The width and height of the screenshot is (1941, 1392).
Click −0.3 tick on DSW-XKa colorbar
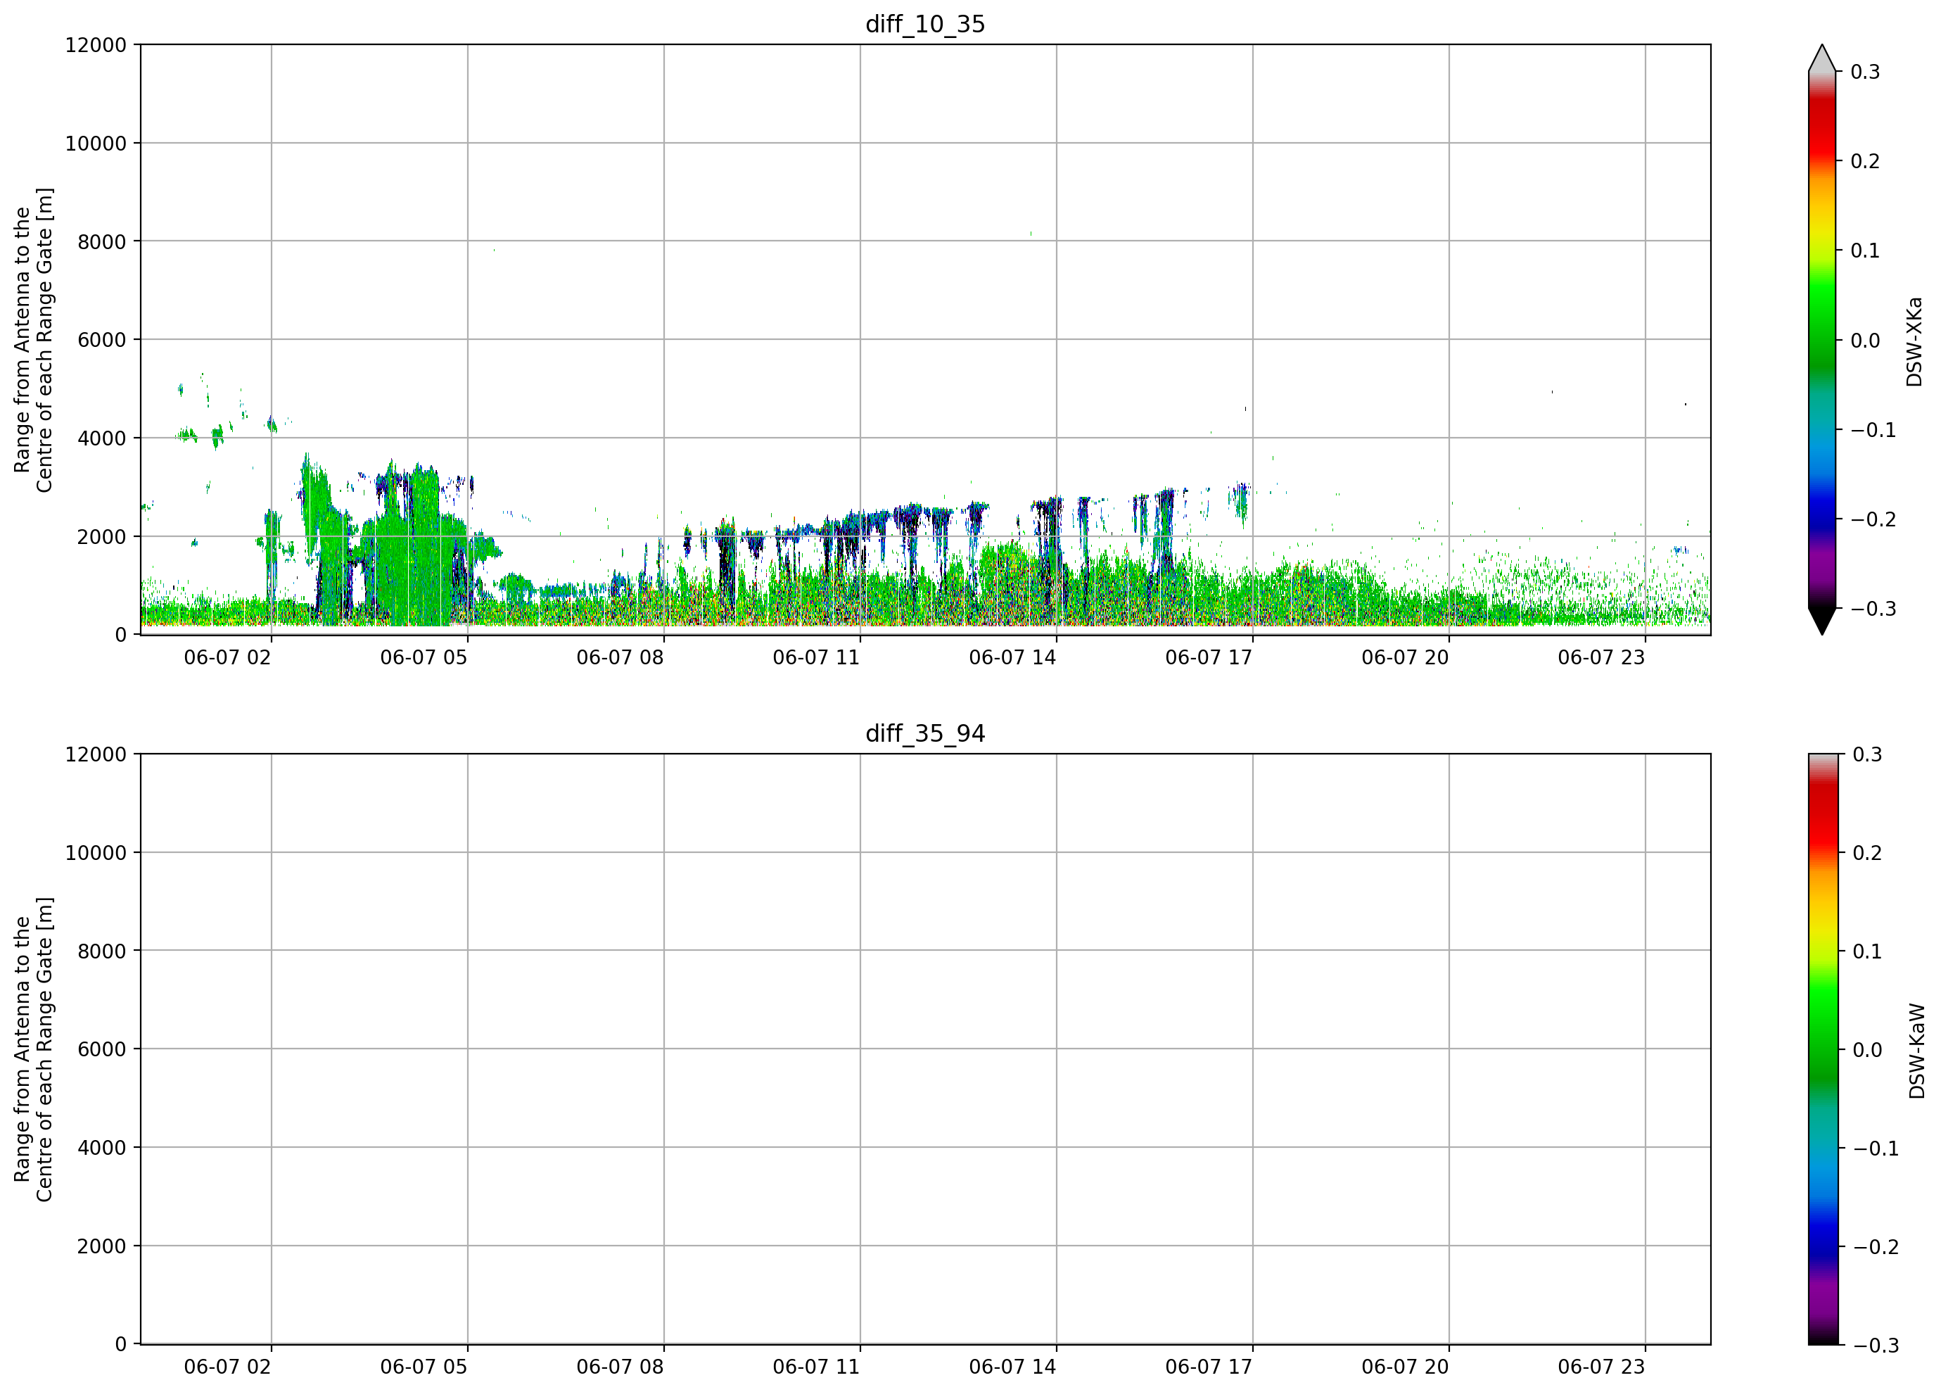click(1873, 609)
